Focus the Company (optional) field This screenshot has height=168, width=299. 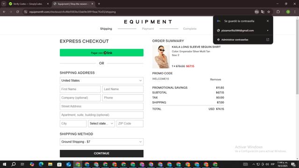tap(80, 98)
